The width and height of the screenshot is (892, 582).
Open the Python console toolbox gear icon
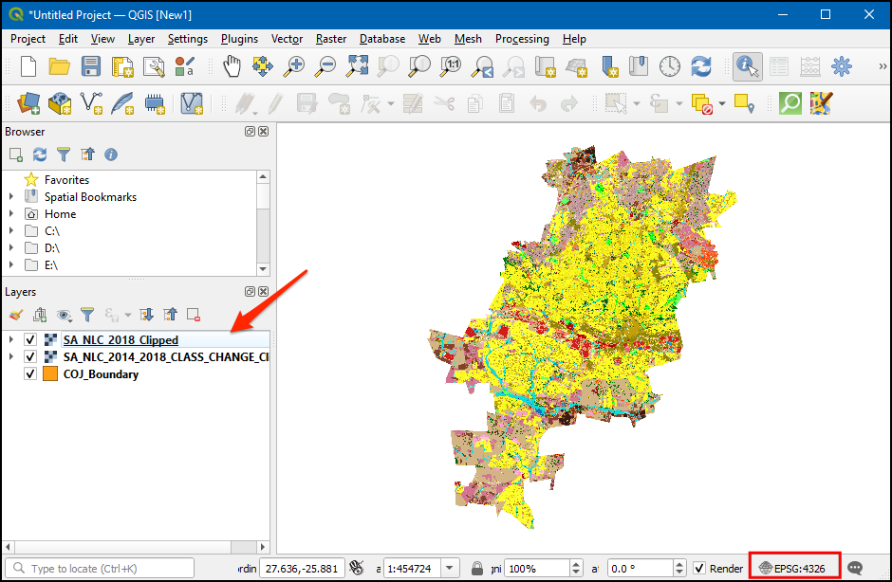point(842,66)
